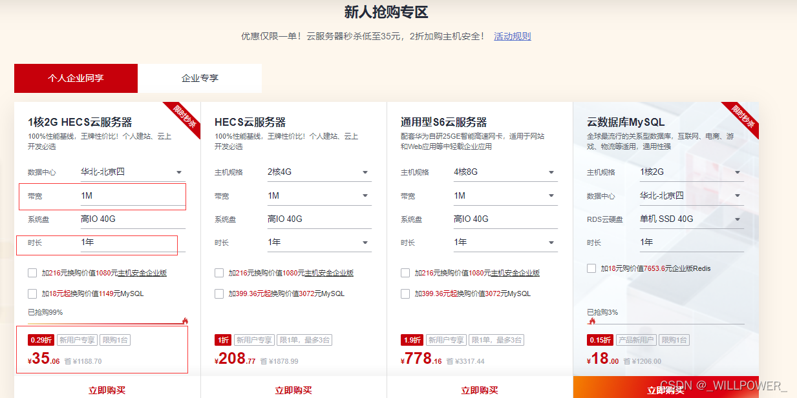
Task: Click the 新人抢购专区 heading
Action: [x=386, y=12]
